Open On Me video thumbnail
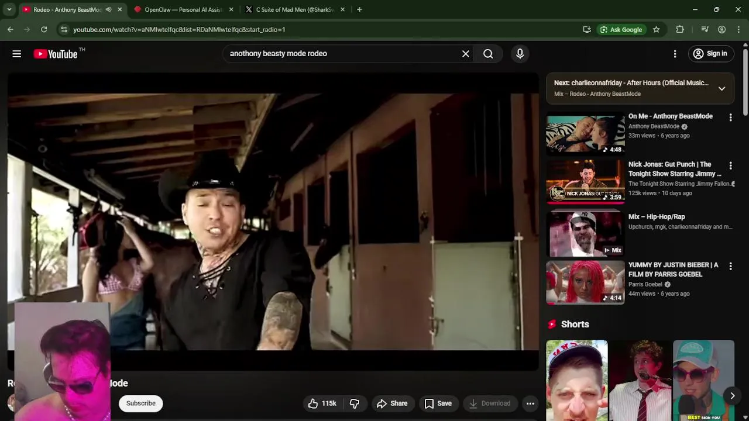 (585, 134)
